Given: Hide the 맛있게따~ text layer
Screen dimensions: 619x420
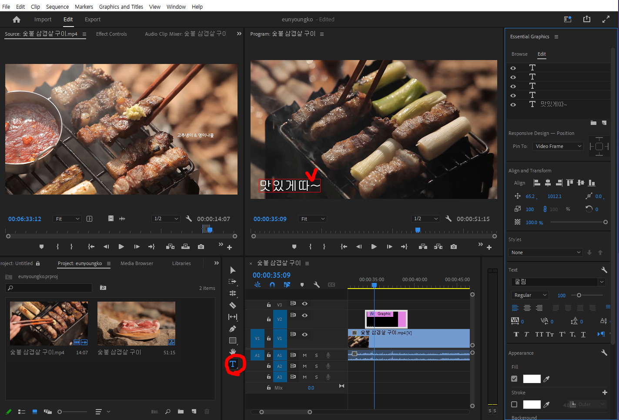Looking at the screenshot, I should click(513, 104).
